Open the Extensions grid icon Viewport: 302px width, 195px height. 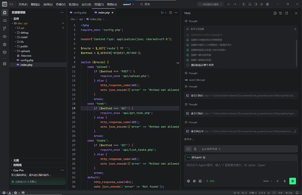click(x=5, y=64)
